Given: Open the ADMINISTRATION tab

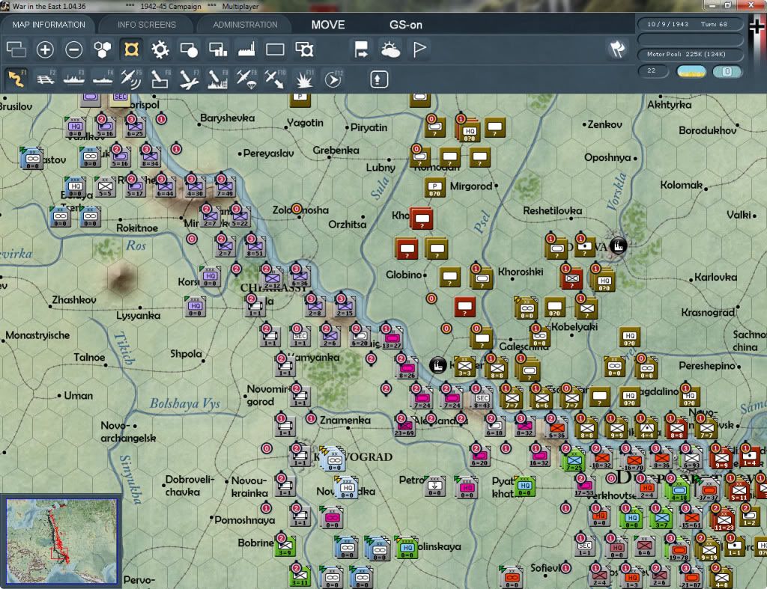Looking at the screenshot, I should click(245, 25).
